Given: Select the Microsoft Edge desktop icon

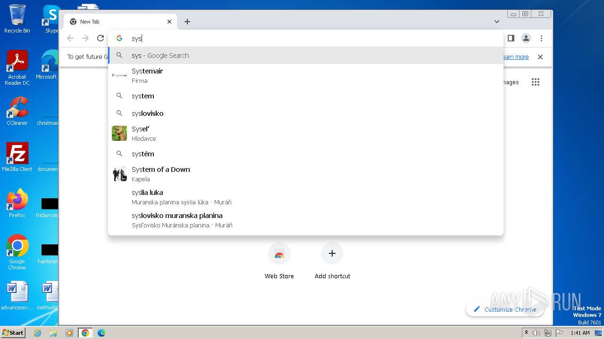Looking at the screenshot, I should [x=47, y=65].
